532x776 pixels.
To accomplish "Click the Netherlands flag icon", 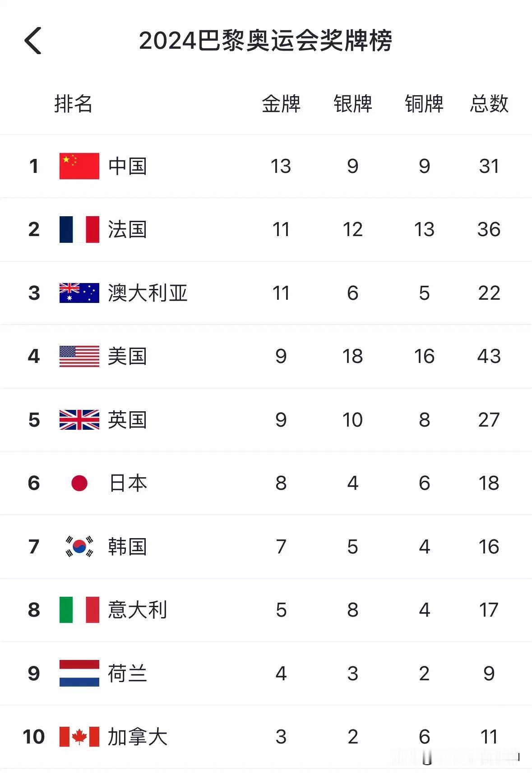I will (79, 674).
